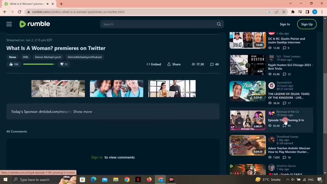Viewport: 327px width, 184px height.
Task: Open tab search dropdown chevron
Action: click(290, 3)
